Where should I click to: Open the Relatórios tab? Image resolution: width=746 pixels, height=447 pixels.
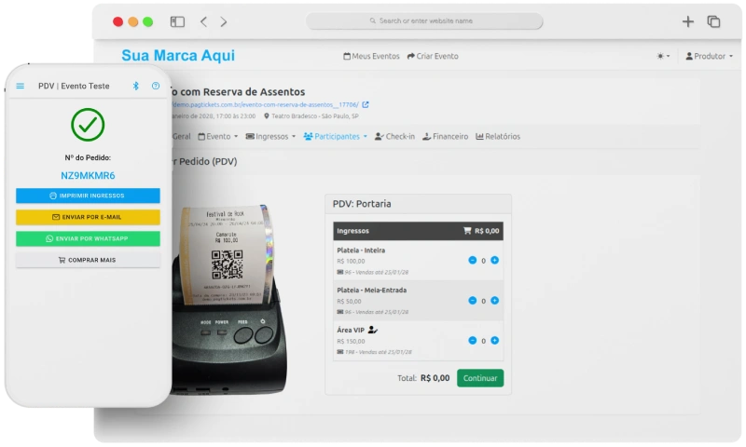click(x=498, y=136)
